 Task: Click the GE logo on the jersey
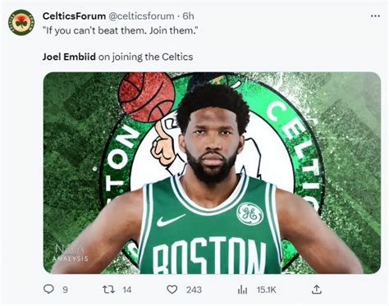click(x=250, y=213)
